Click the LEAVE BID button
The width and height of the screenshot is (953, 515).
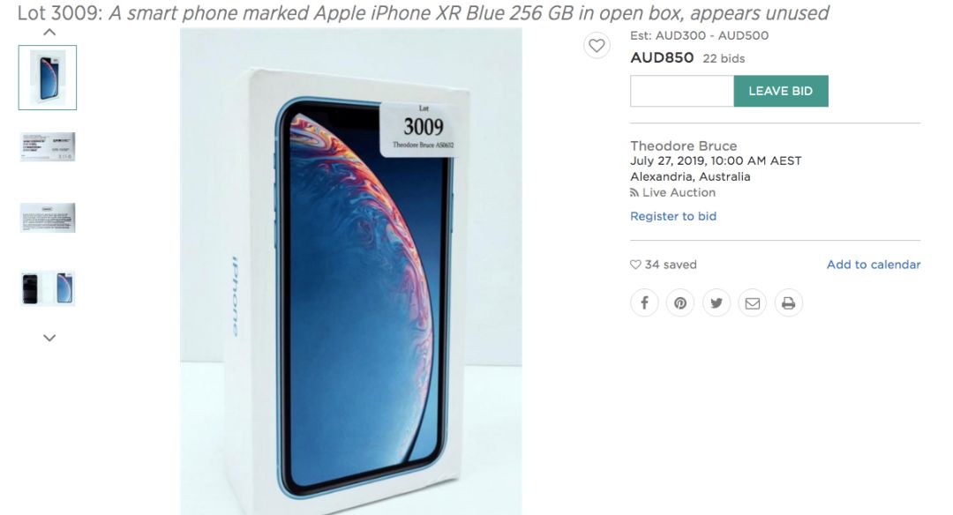pos(781,91)
